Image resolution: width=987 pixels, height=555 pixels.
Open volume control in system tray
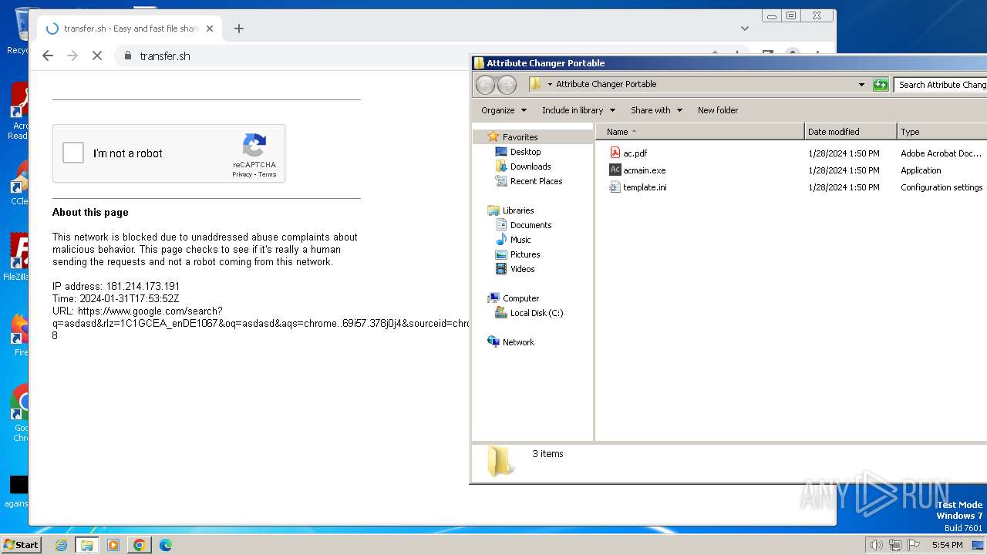click(x=876, y=545)
